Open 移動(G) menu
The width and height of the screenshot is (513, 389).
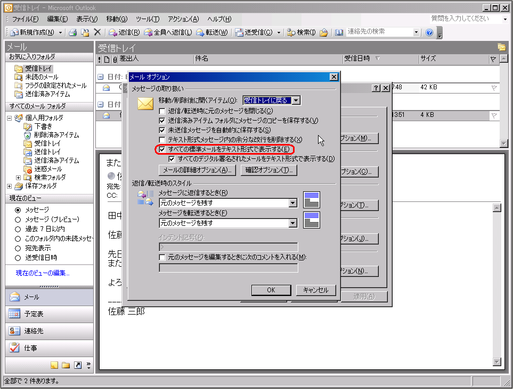click(x=117, y=19)
